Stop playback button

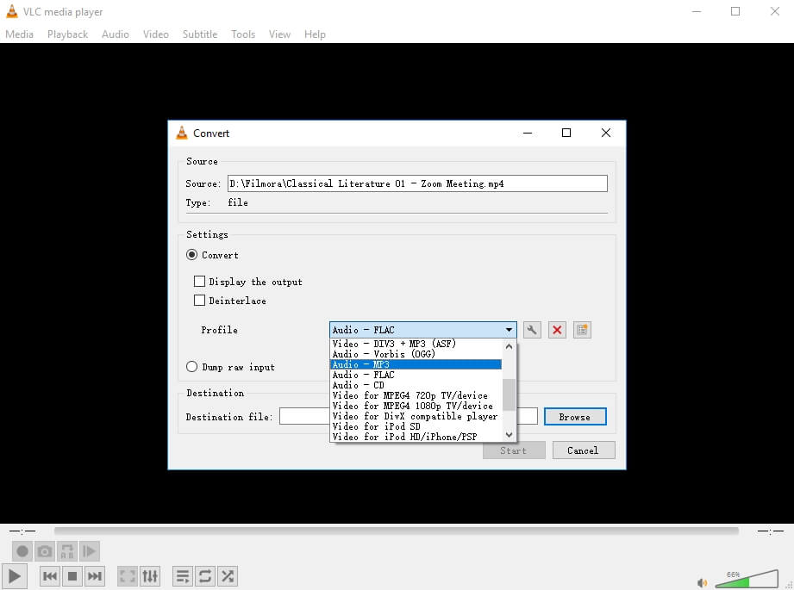point(72,576)
